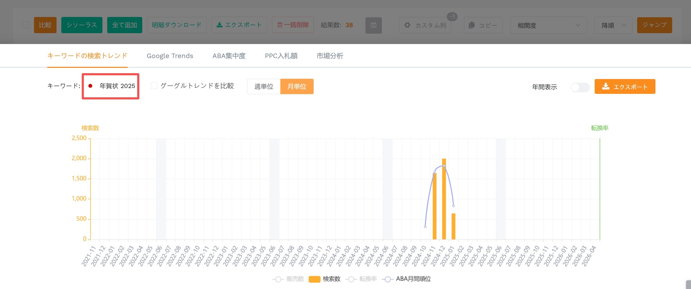Click the シソーラス button
The width and height of the screenshot is (691, 289).
81,25
